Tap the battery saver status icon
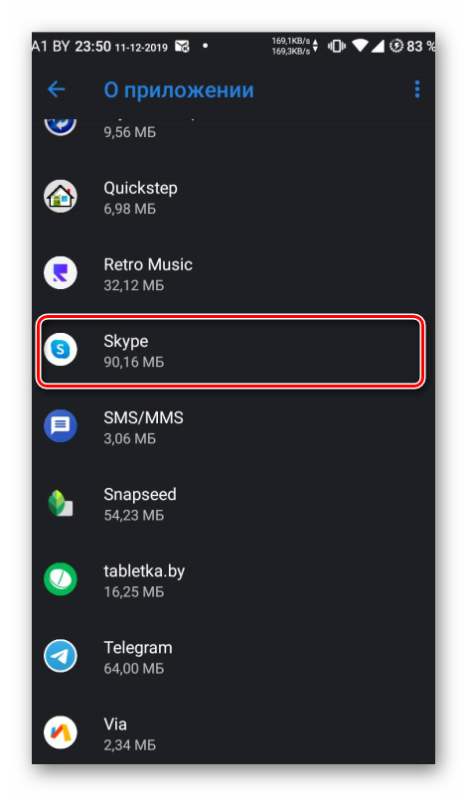 click(396, 46)
